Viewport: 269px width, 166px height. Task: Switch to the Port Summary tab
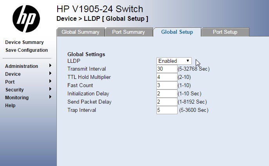pyautogui.click(x=129, y=32)
